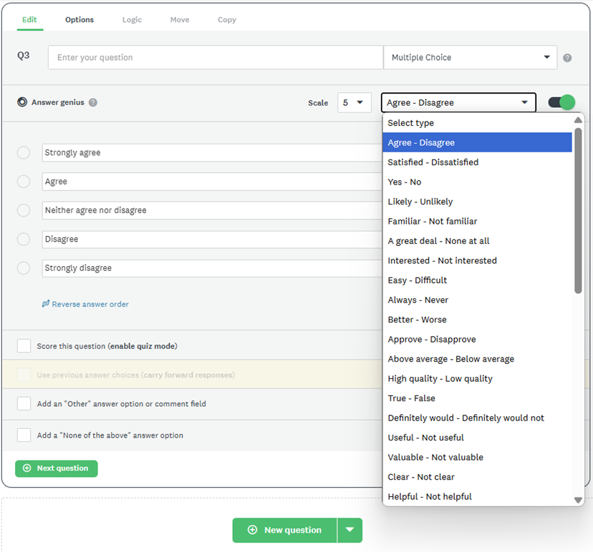Expand the New question arrow menu
The width and height of the screenshot is (593, 552).
349,530
